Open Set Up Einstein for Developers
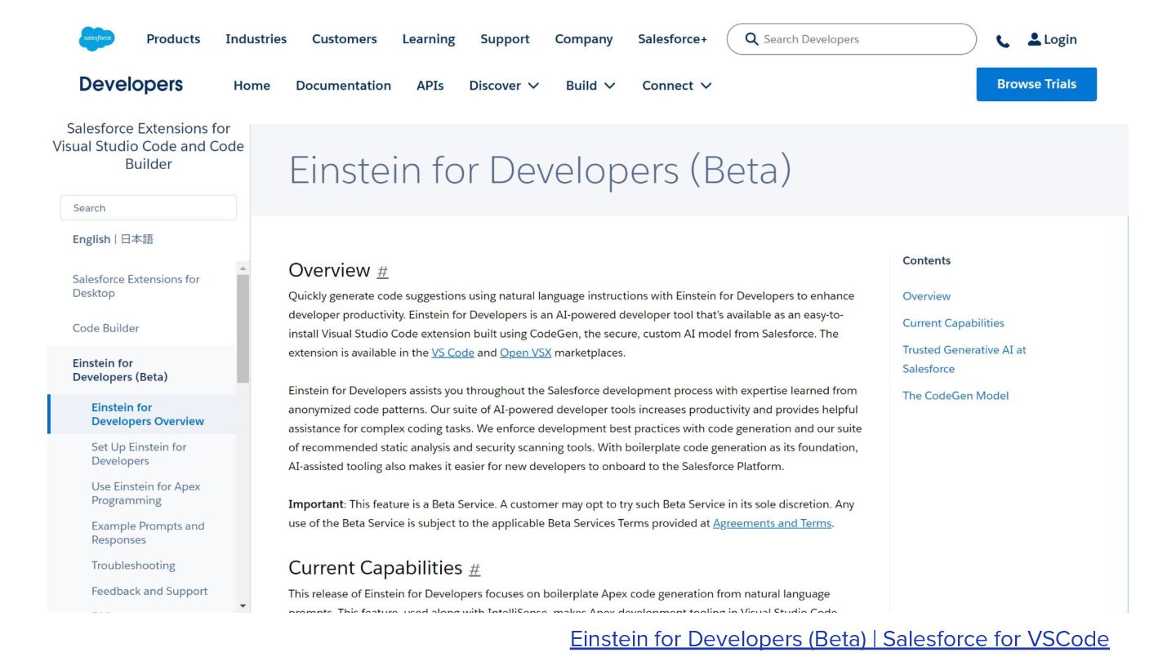Image resolution: width=1176 pixels, height=661 pixels. pyautogui.click(x=139, y=454)
